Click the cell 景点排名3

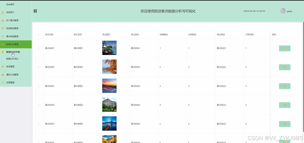pyautogui.click(x=136, y=86)
